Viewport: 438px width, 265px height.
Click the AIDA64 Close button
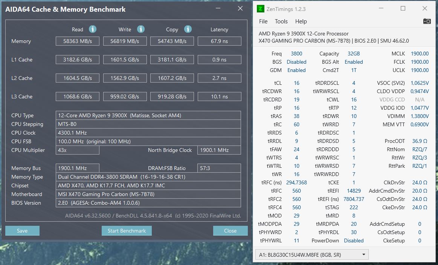pos(230,231)
